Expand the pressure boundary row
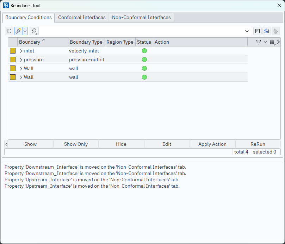Image resolution: width=285 pixels, height=244 pixels. pos(21,60)
